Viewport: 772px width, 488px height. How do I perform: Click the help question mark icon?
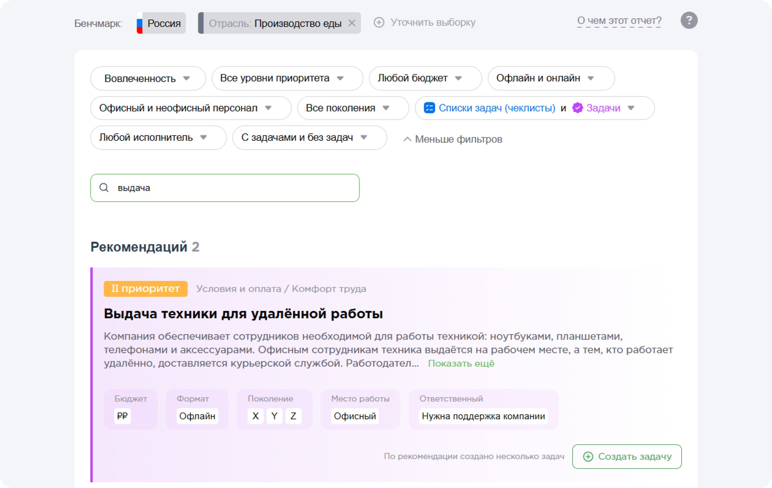pos(689,21)
